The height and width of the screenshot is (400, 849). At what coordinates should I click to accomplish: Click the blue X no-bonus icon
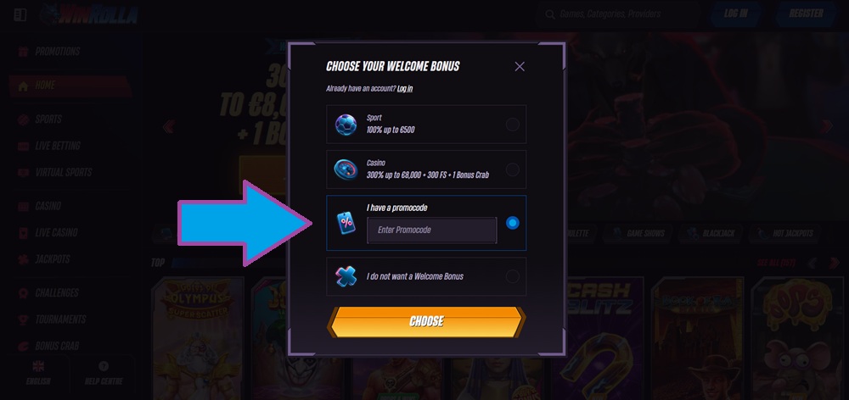[x=346, y=276]
